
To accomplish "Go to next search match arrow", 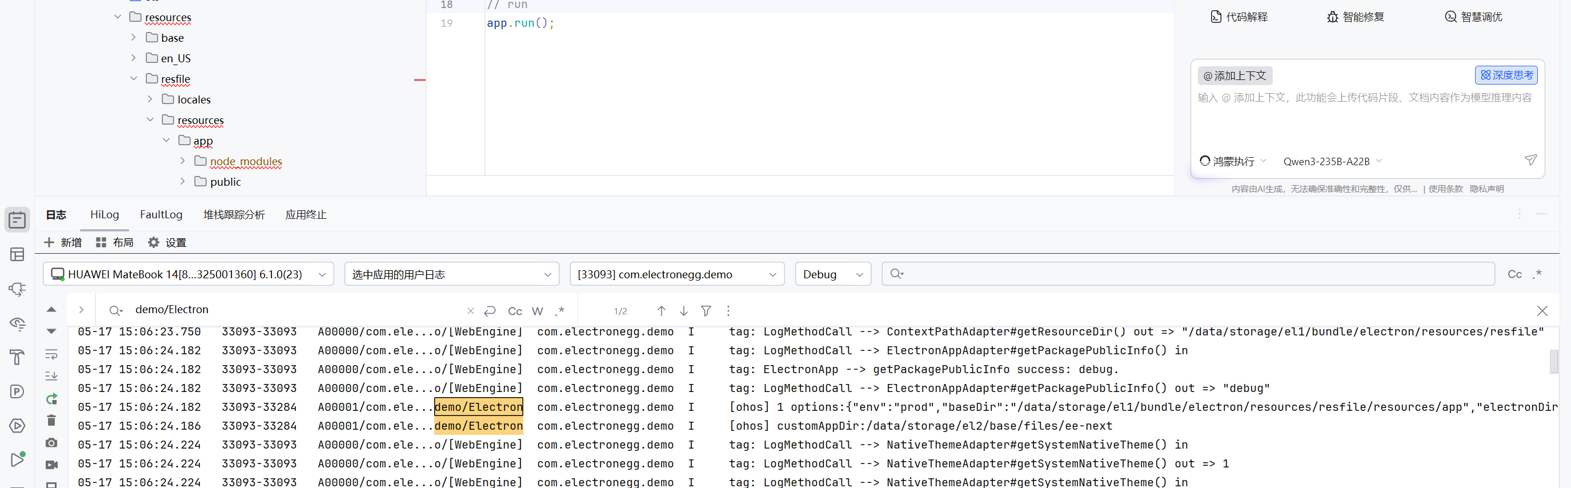I will 684,311.
